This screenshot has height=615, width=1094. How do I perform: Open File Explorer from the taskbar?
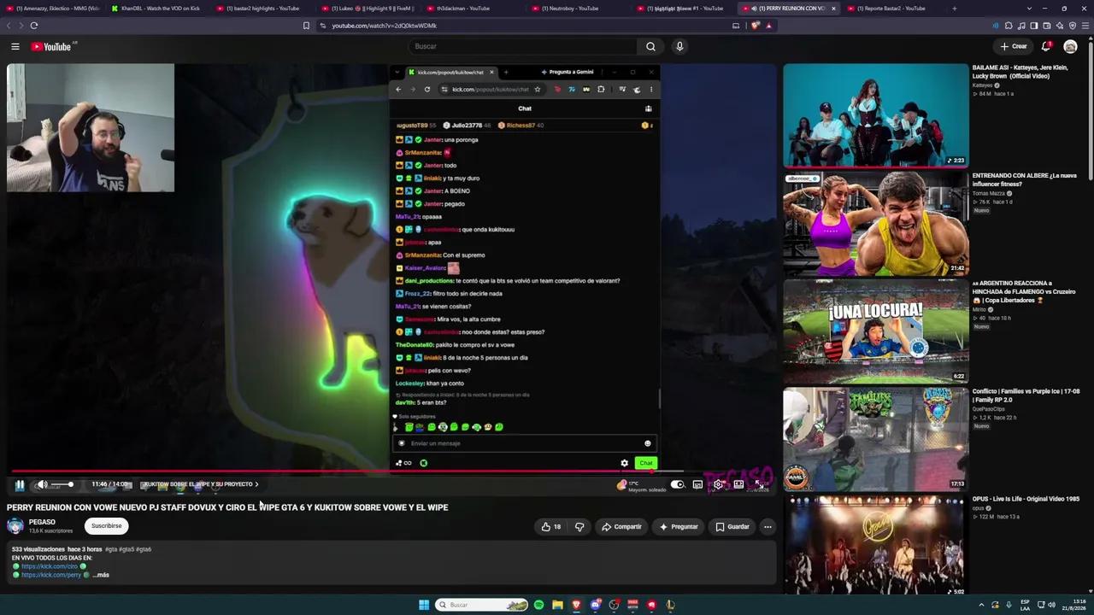[x=557, y=605]
